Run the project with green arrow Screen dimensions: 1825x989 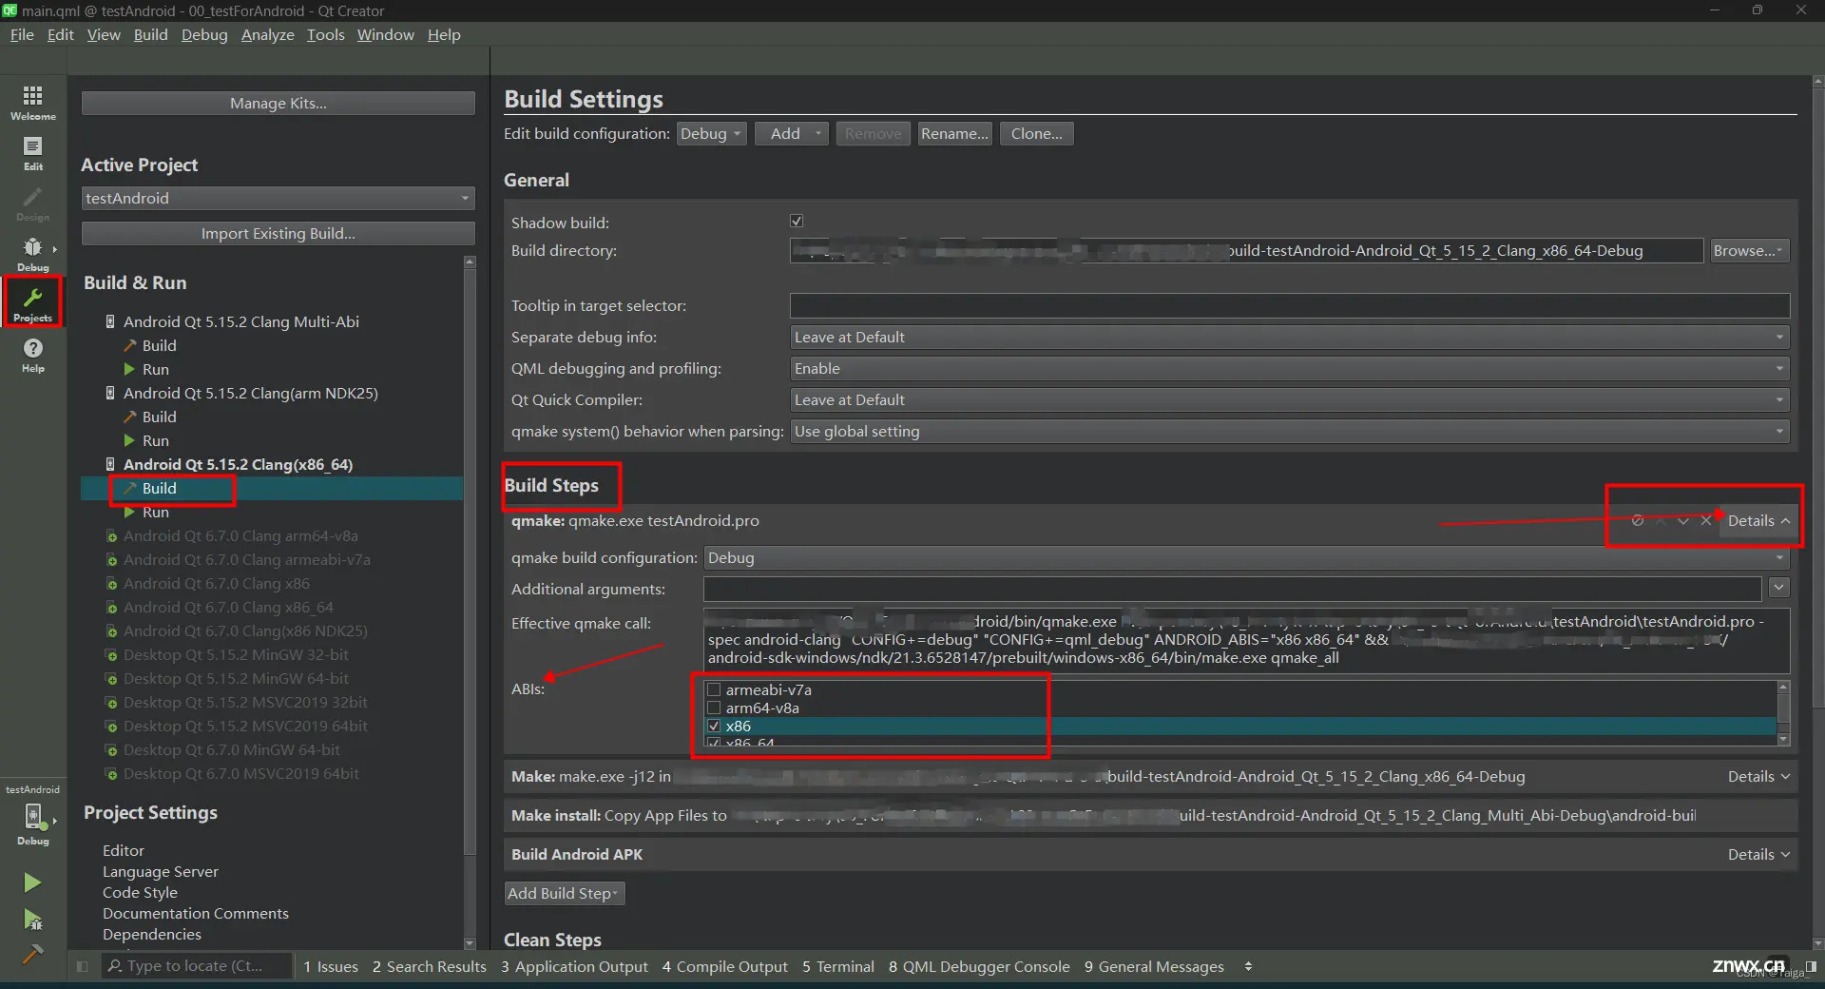click(32, 882)
